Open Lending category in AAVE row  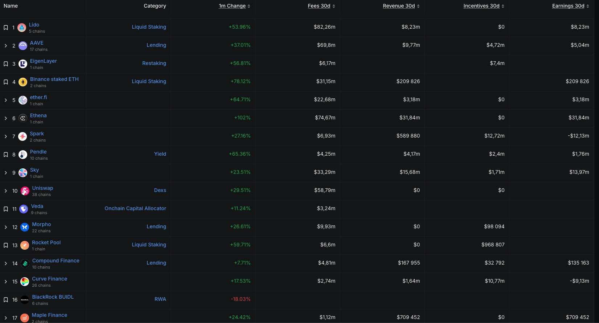(x=156, y=45)
